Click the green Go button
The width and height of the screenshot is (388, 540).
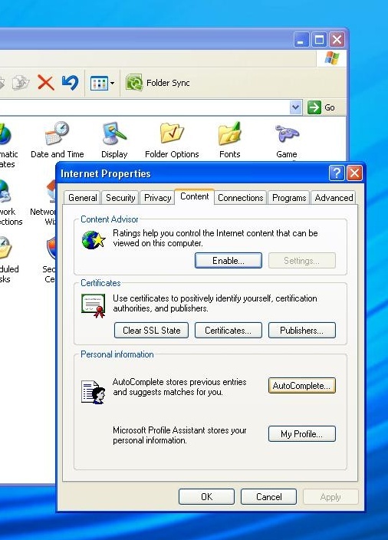(321, 107)
